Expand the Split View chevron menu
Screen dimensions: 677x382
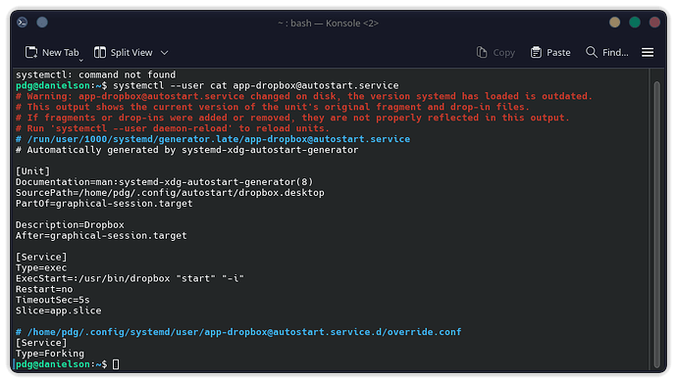click(164, 53)
